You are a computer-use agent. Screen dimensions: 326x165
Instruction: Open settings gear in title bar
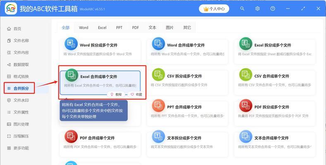pyautogui.click(x=257, y=9)
